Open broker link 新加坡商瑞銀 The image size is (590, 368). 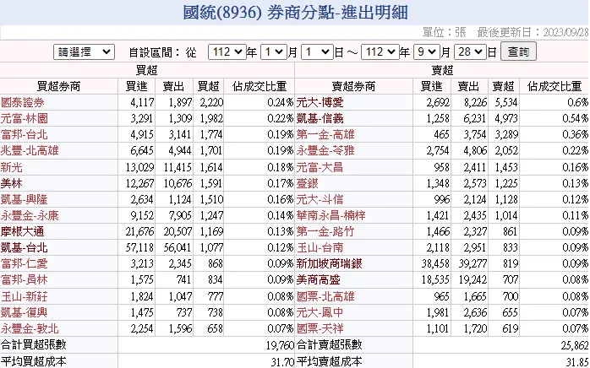330,263
